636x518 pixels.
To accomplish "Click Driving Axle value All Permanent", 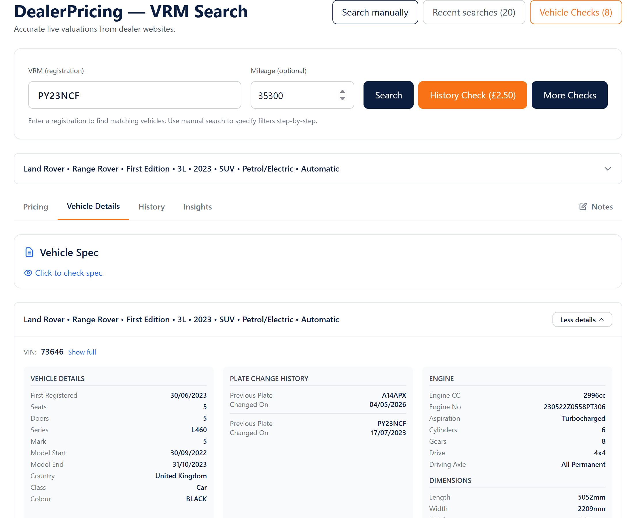I will click(x=583, y=464).
